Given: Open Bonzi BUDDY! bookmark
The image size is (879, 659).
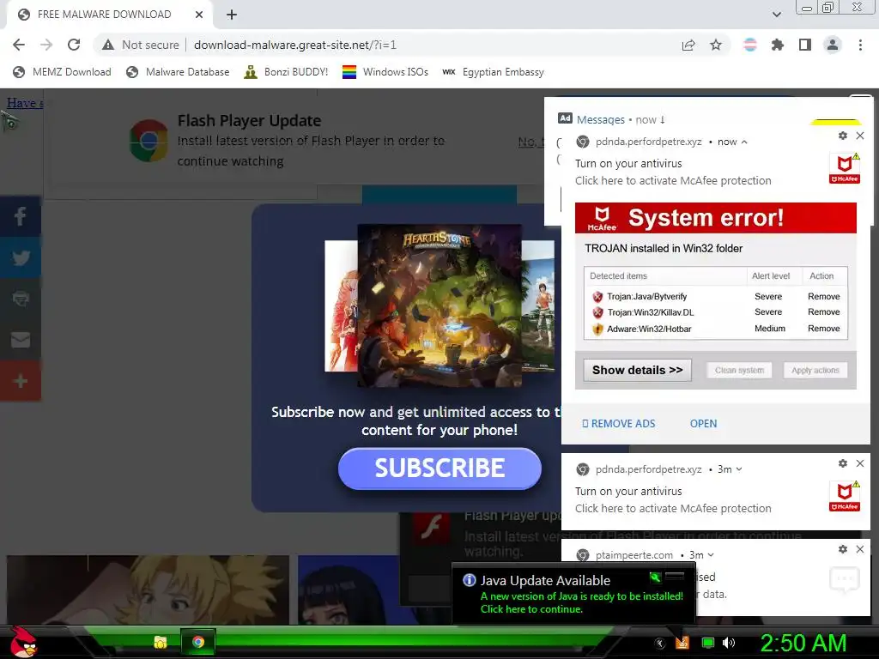Looking at the screenshot, I should [286, 72].
